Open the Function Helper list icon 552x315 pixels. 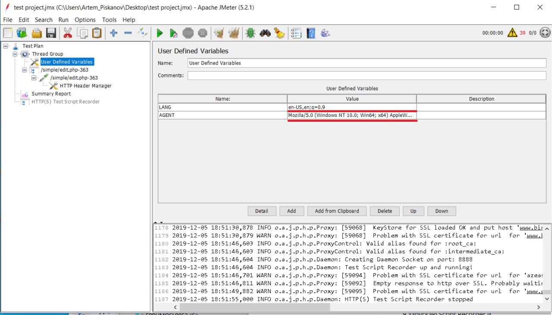coord(296,33)
